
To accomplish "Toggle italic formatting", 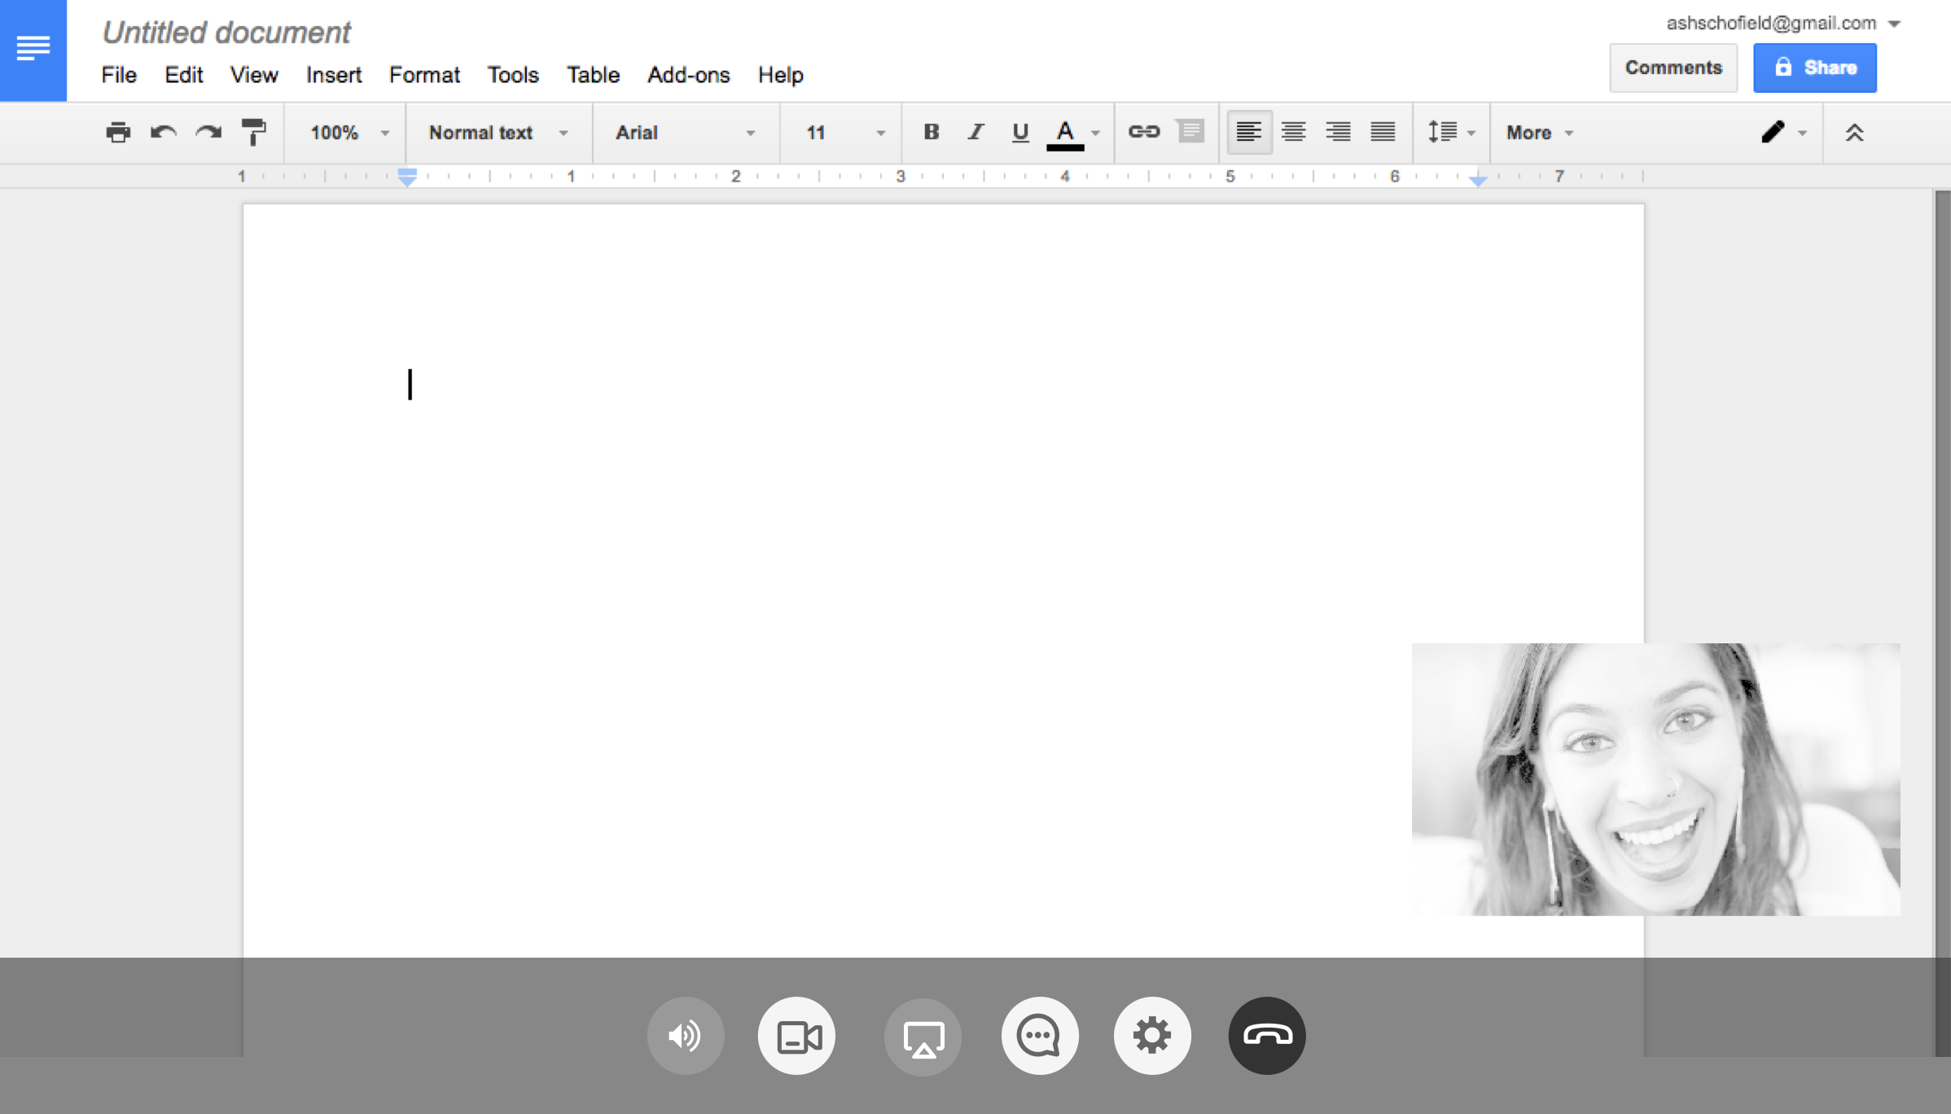I will pyautogui.click(x=975, y=132).
